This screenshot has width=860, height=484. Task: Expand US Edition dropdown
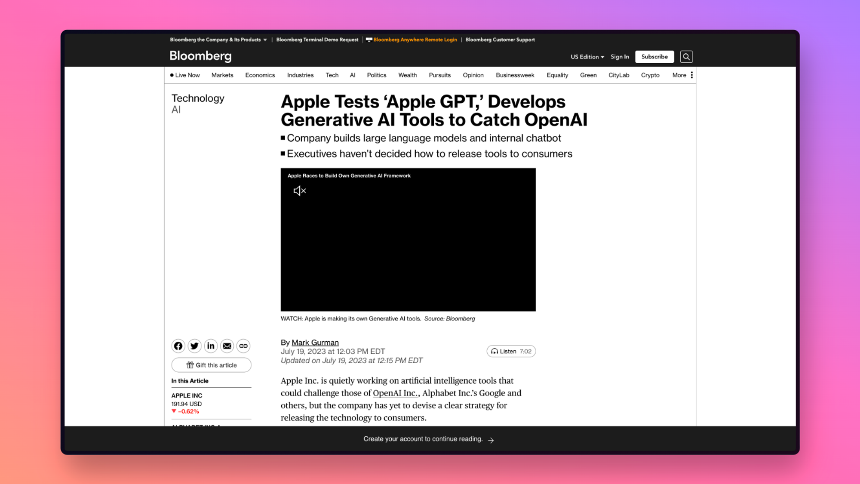click(x=587, y=57)
